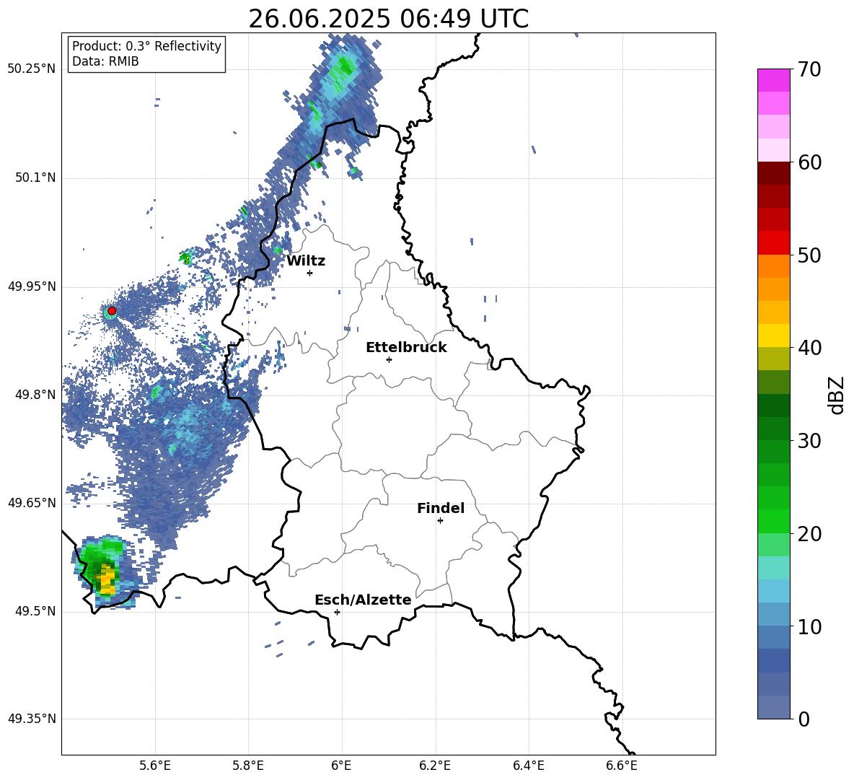
Task: Click the 50.25°N latitude label
Action: [x=32, y=69]
